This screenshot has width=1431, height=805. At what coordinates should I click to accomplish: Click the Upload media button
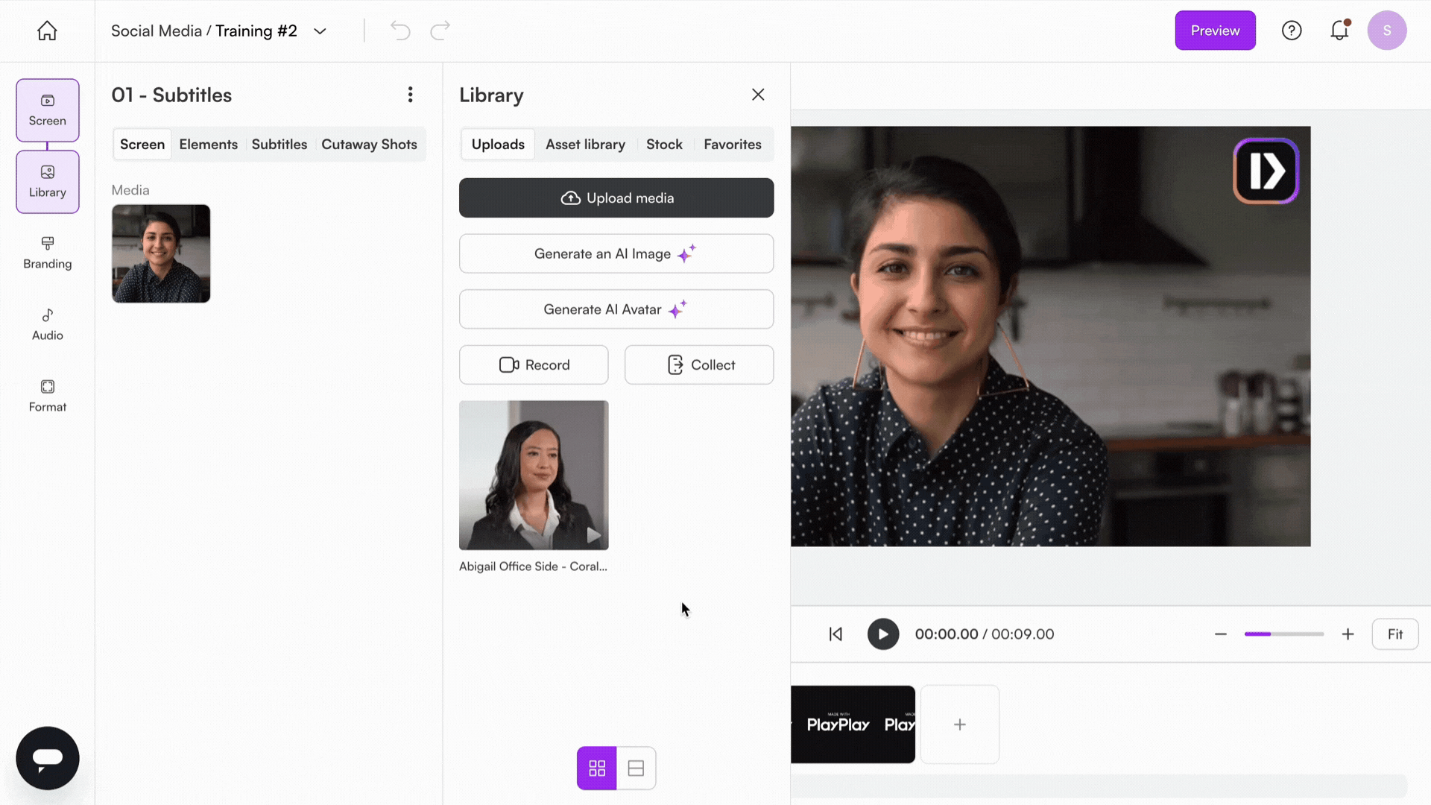[x=616, y=198]
